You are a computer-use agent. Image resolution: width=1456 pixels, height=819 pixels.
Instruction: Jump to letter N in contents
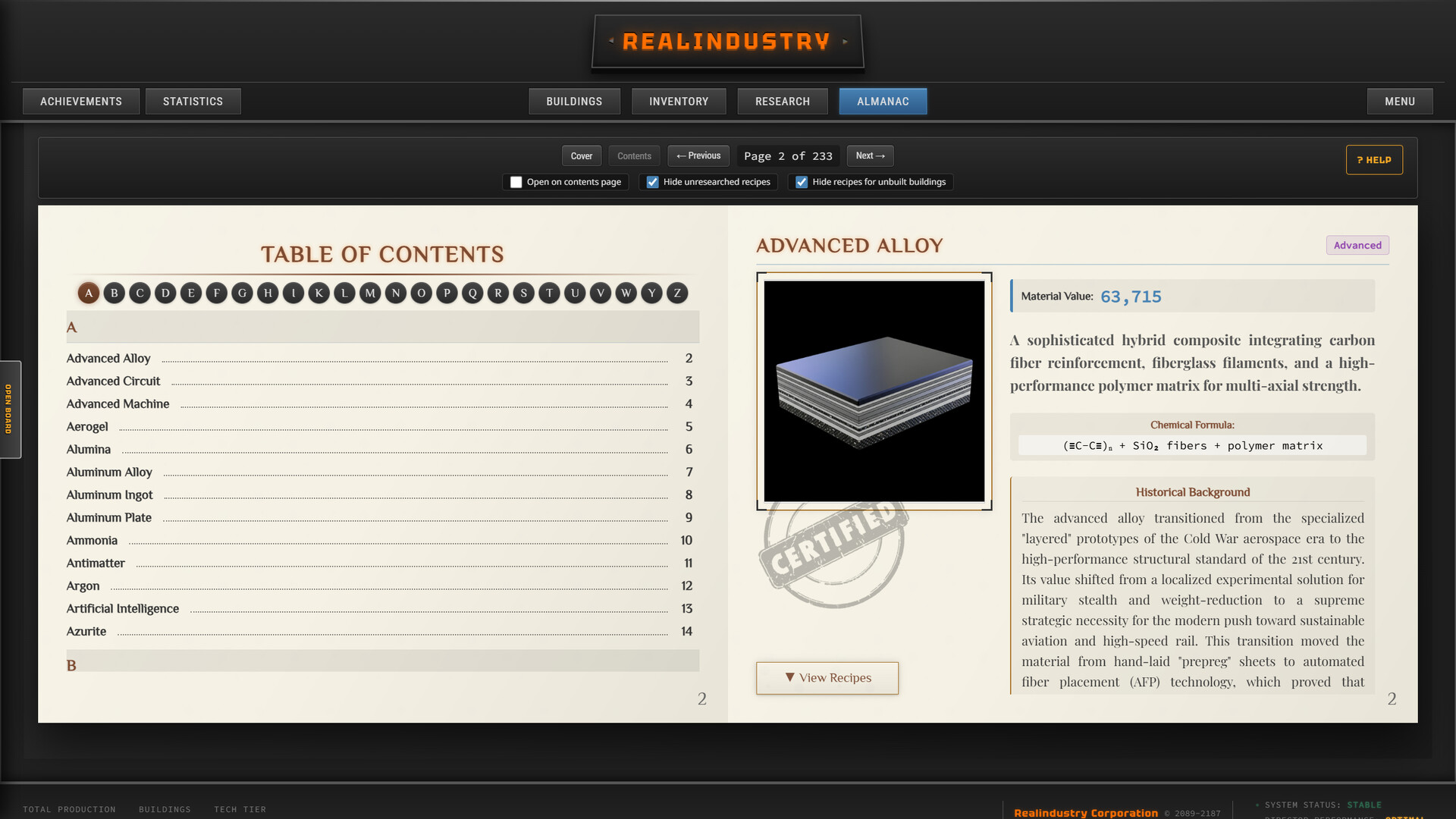tap(396, 293)
